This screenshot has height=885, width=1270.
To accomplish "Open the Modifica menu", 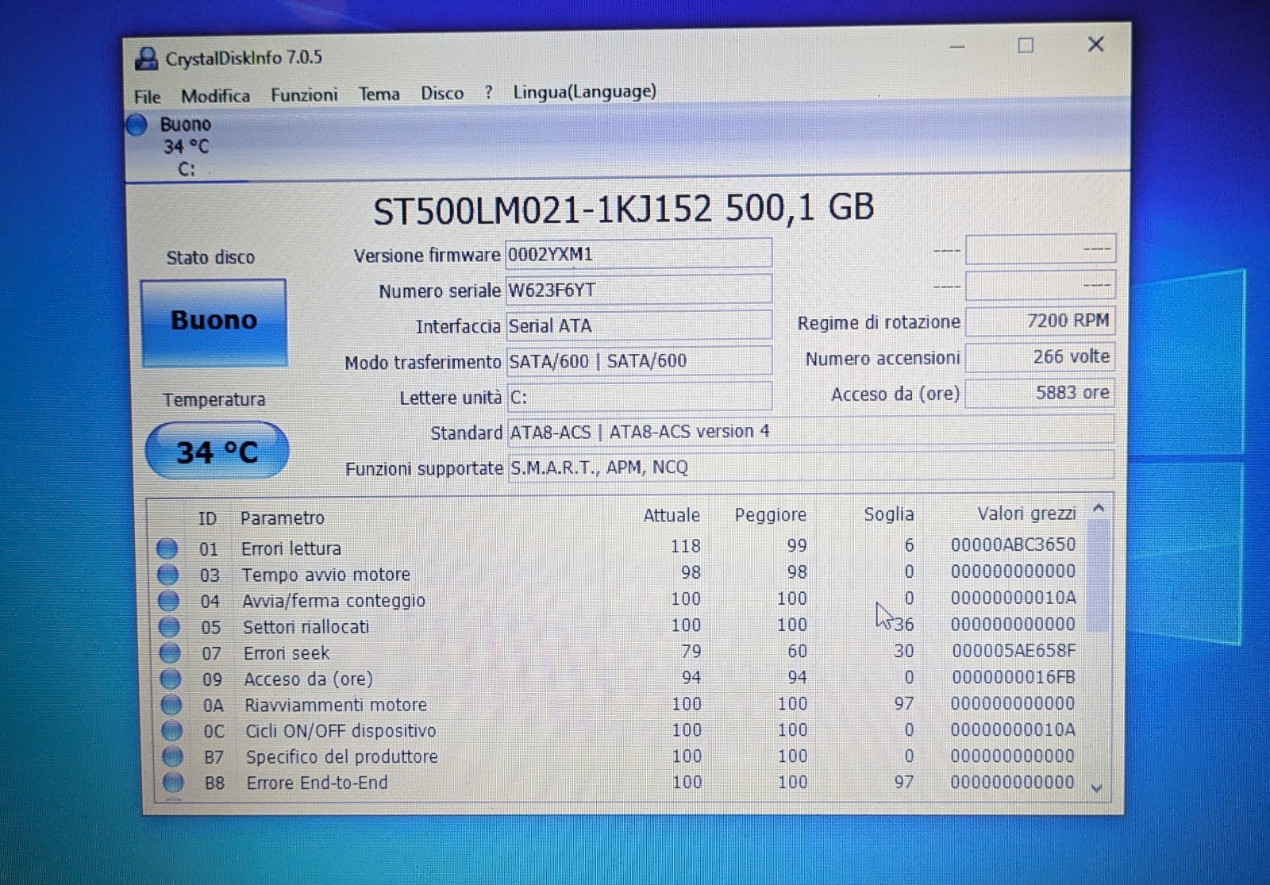I will 215,96.
